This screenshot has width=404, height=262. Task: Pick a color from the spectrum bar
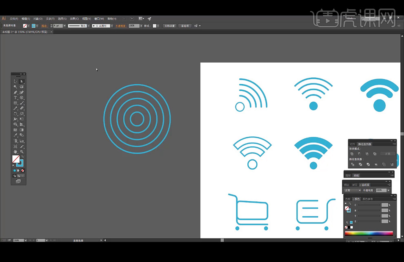pos(369,234)
